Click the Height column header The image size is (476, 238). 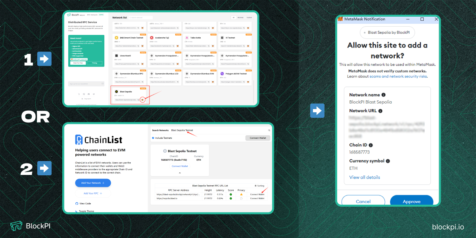pos(208,190)
